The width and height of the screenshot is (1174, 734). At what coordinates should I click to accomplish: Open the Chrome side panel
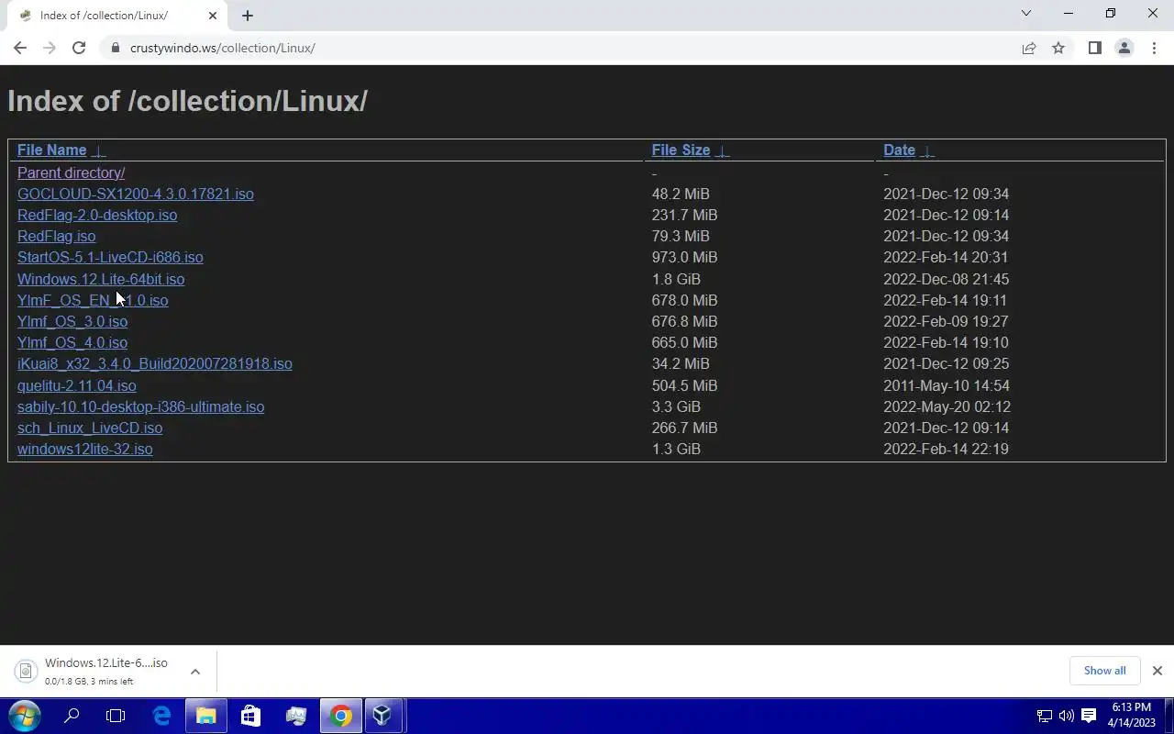click(1094, 48)
